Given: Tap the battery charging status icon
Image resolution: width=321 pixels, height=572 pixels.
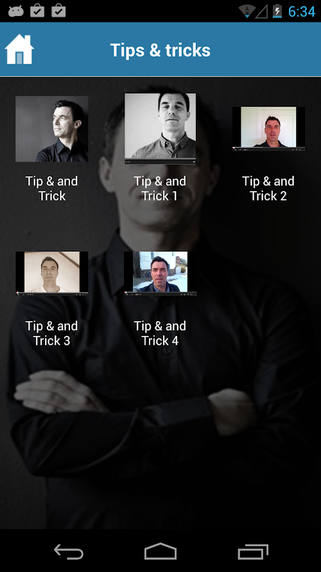Looking at the screenshot, I should [x=277, y=12].
